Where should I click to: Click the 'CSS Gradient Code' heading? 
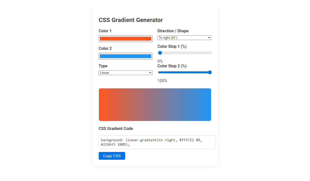click(116, 128)
